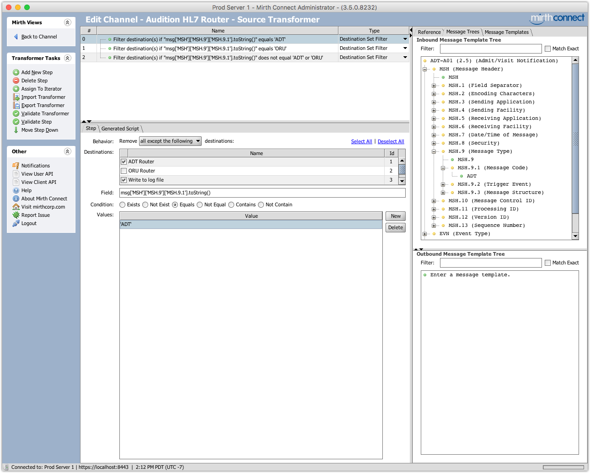
Task: Collapse the Other panel chevron
Action: point(68,151)
